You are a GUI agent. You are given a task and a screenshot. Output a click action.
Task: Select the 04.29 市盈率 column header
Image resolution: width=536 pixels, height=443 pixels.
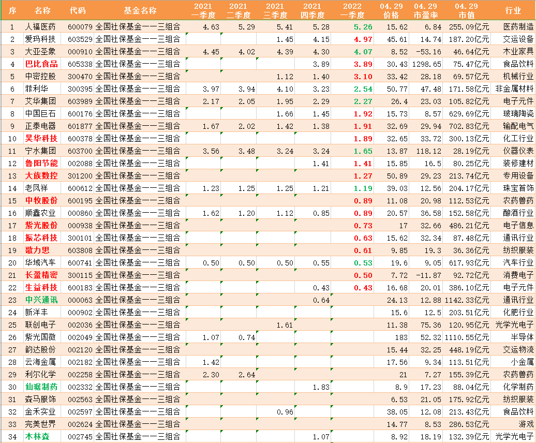point(426,10)
